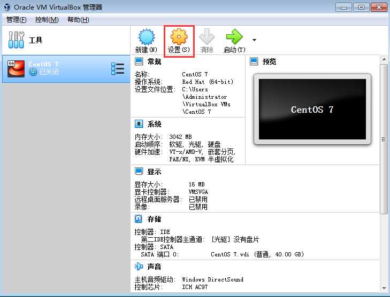Click the CentOS 7.vdi disk entry

tap(257, 254)
